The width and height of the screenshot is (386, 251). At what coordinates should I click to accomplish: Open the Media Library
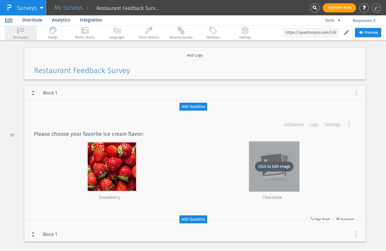click(84, 32)
